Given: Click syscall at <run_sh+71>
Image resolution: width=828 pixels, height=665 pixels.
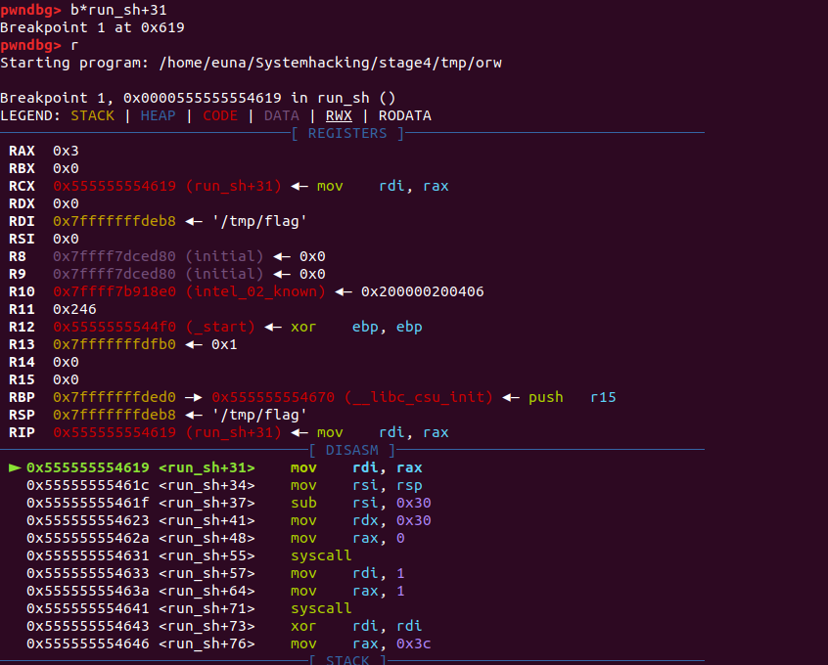Looking at the screenshot, I should 321,608.
